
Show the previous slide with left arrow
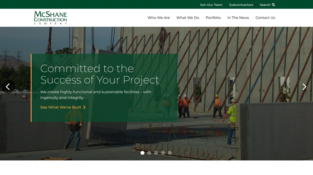coord(8,87)
